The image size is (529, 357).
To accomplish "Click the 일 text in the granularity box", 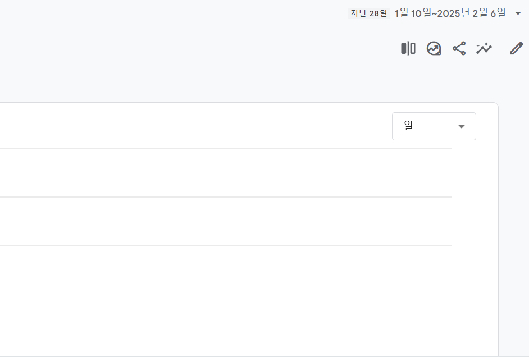I will click(x=408, y=126).
